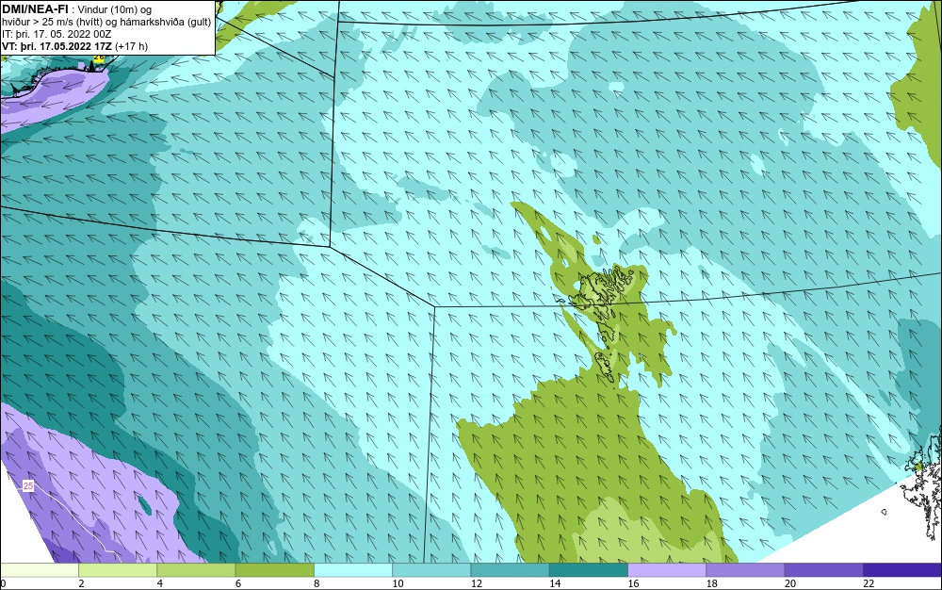Image resolution: width=942 pixels, height=590 pixels.
Task: Click the 16–18 m/s lavender legend swatch
Action: (667, 570)
